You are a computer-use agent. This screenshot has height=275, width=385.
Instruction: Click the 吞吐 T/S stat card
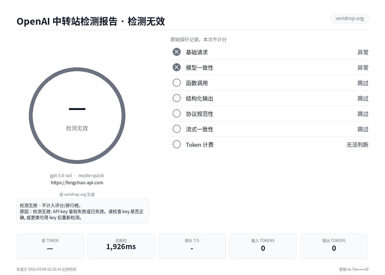pyautogui.click(x=192, y=246)
